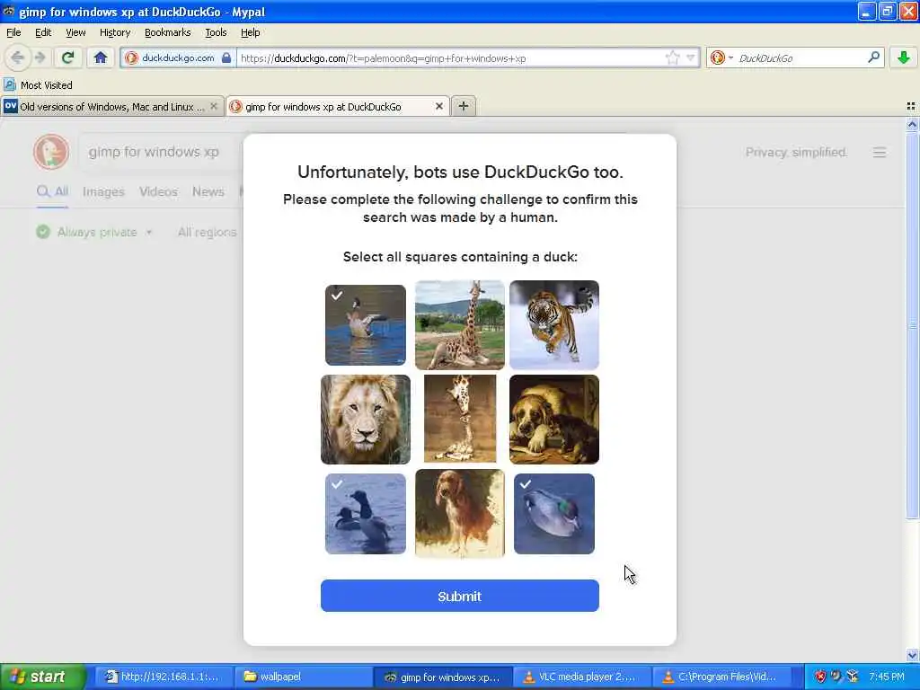This screenshot has height=690, width=920.
Task: Open the address bar history dropdown arrow
Action: coord(691,57)
